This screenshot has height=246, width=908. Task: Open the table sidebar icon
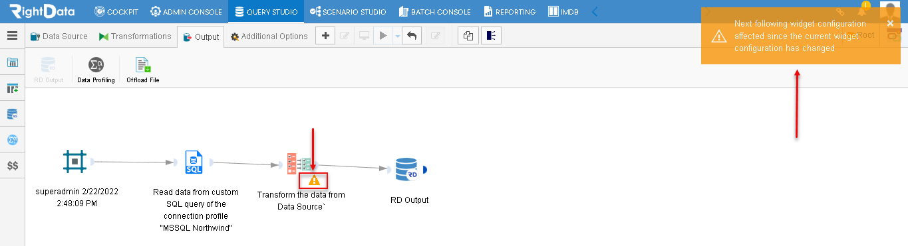click(x=12, y=62)
